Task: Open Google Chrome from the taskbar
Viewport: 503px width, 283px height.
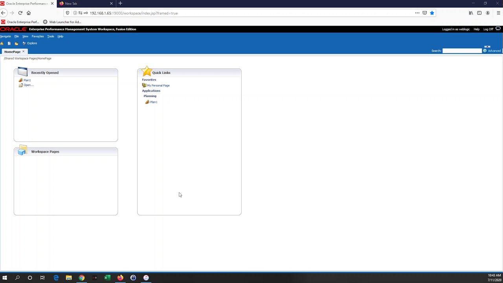Action: (x=82, y=278)
